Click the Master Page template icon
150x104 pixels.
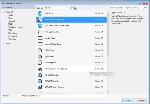(40, 38)
